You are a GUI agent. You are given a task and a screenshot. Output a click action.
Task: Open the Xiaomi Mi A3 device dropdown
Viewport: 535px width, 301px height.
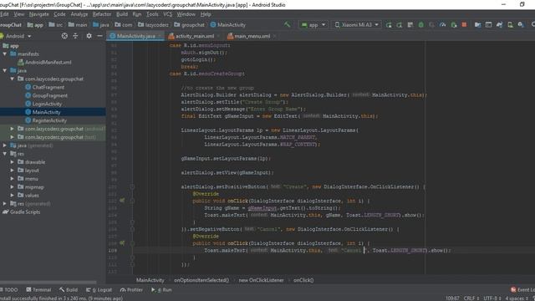coord(357,24)
